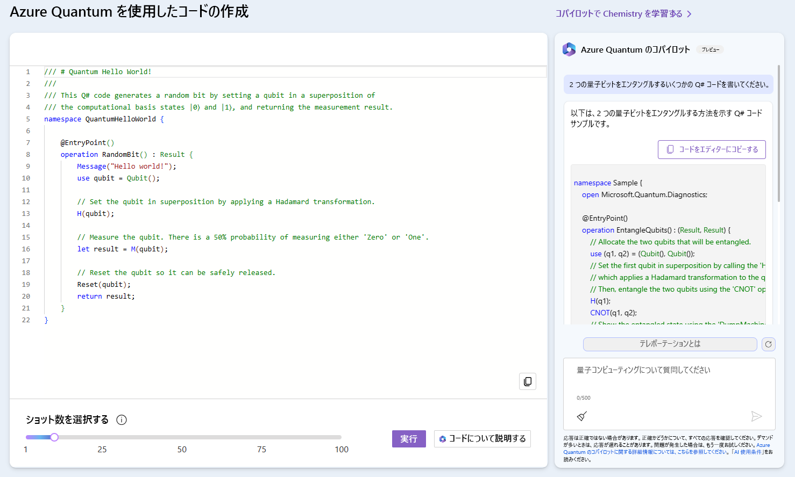Click the shot count slider handle
Image resolution: width=795 pixels, height=477 pixels.
click(54, 437)
